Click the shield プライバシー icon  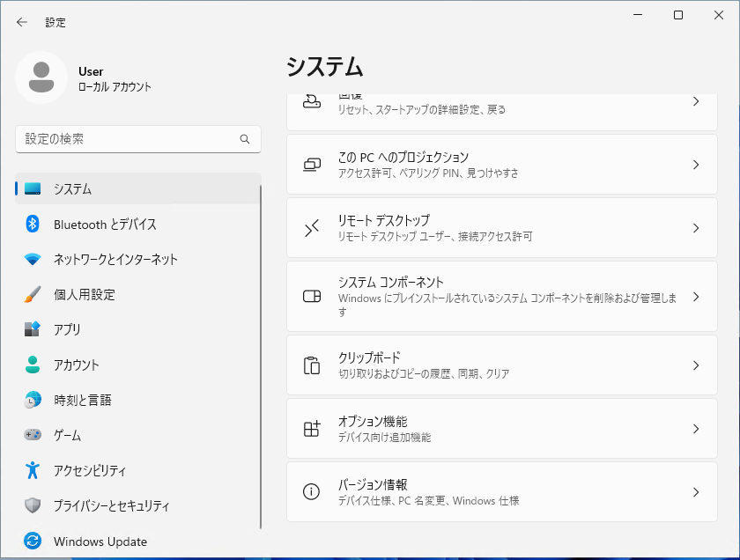33,505
